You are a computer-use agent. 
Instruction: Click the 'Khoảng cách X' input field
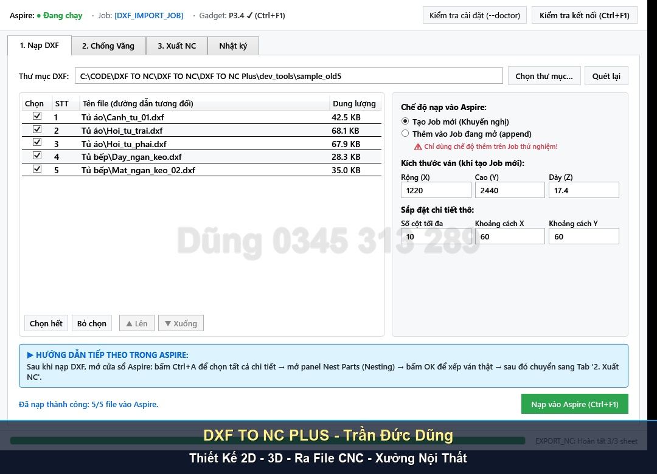click(510, 236)
